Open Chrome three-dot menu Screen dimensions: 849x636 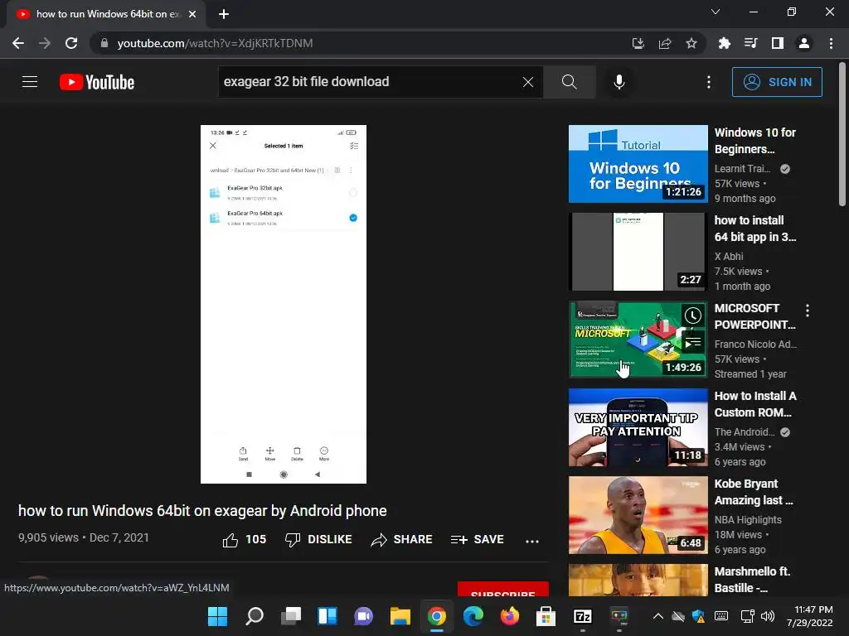[831, 43]
